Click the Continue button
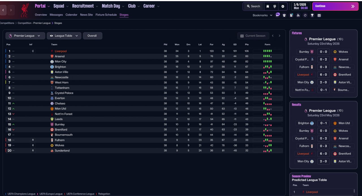This screenshot has width=362, height=196. [335, 6]
